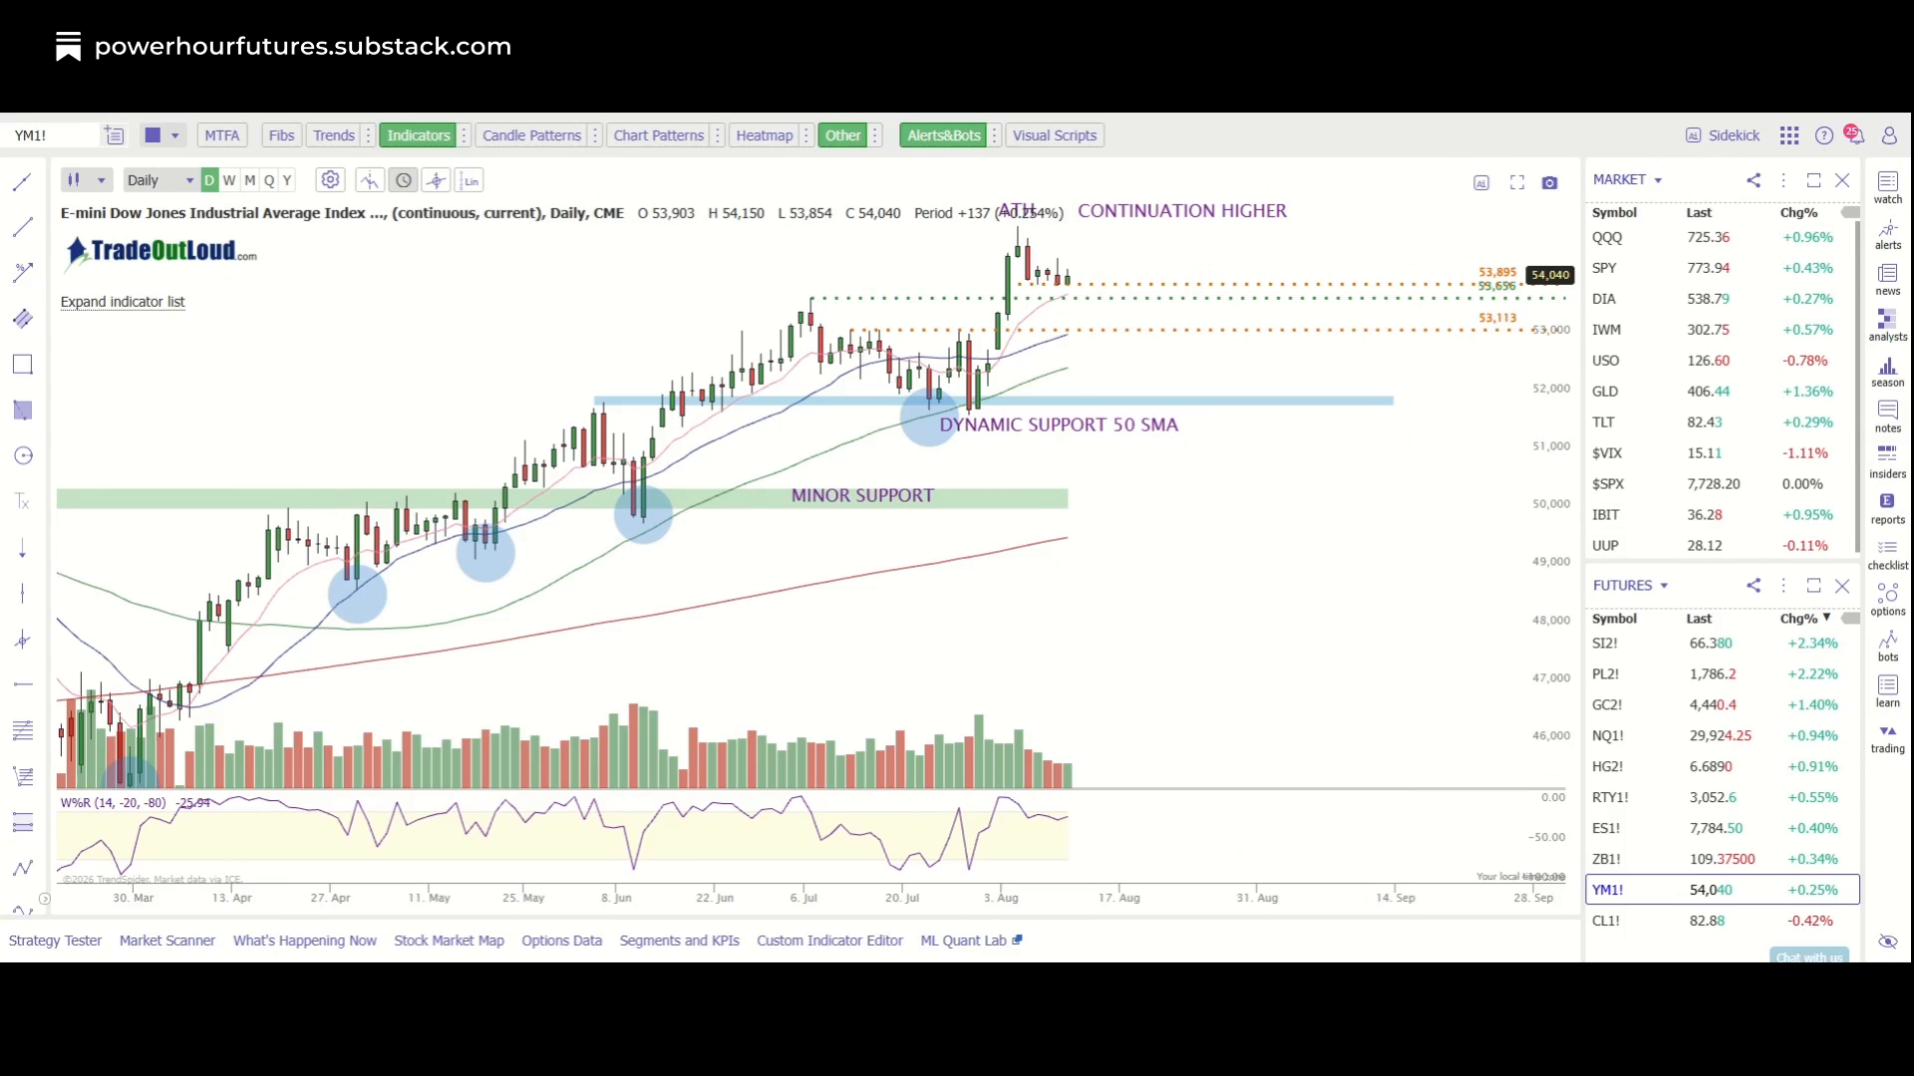The image size is (1914, 1076).
Task: Toggle the Alerts&Bots button
Action: click(944, 135)
